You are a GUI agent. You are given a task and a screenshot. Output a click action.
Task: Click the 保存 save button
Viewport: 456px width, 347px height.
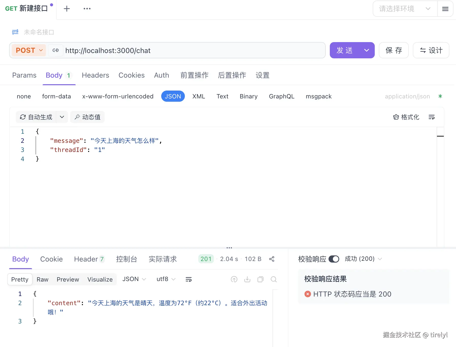[x=394, y=50]
